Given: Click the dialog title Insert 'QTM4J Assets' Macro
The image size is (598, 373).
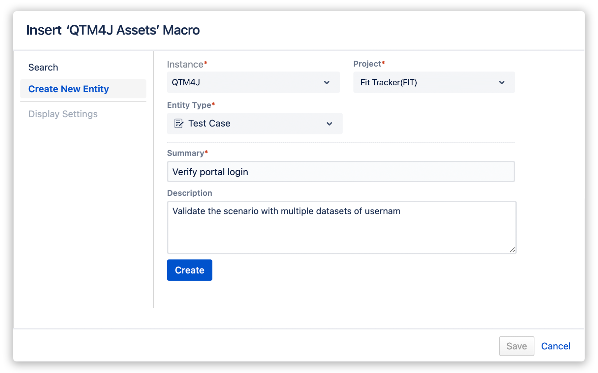Looking at the screenshot, I should pos(113,30).
